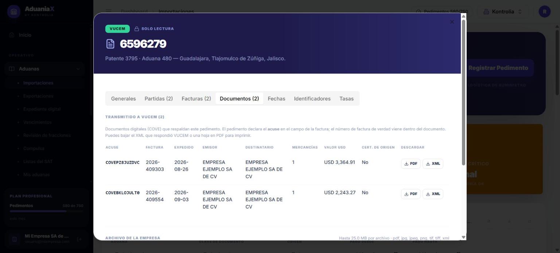The width and height of the screenshot is (560, 253).
Task: Download PDF for COVEPZ8JUZDVC
Action: [411, 164]
